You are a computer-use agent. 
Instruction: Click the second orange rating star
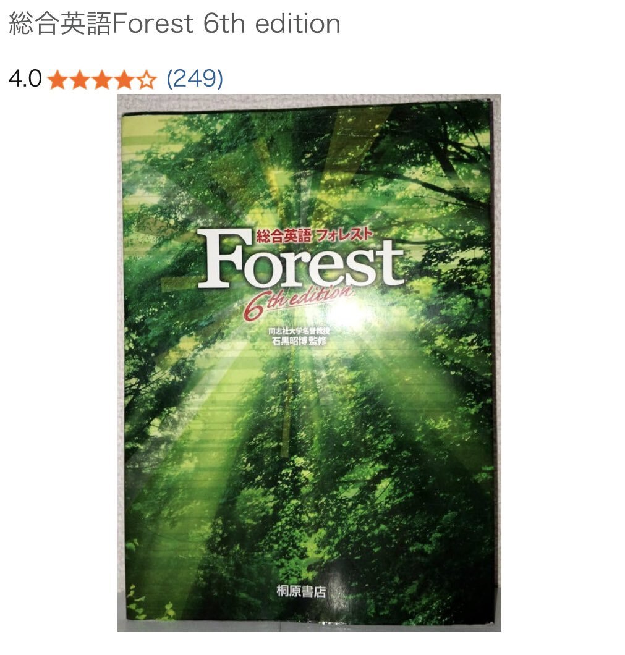(79, 79)
